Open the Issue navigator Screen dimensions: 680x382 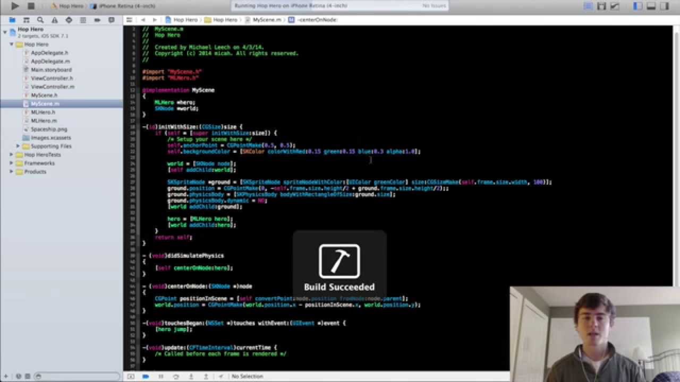[55, 20]
